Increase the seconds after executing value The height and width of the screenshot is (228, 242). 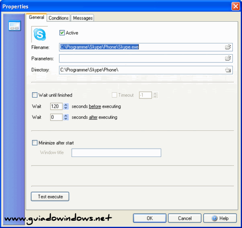66,115
